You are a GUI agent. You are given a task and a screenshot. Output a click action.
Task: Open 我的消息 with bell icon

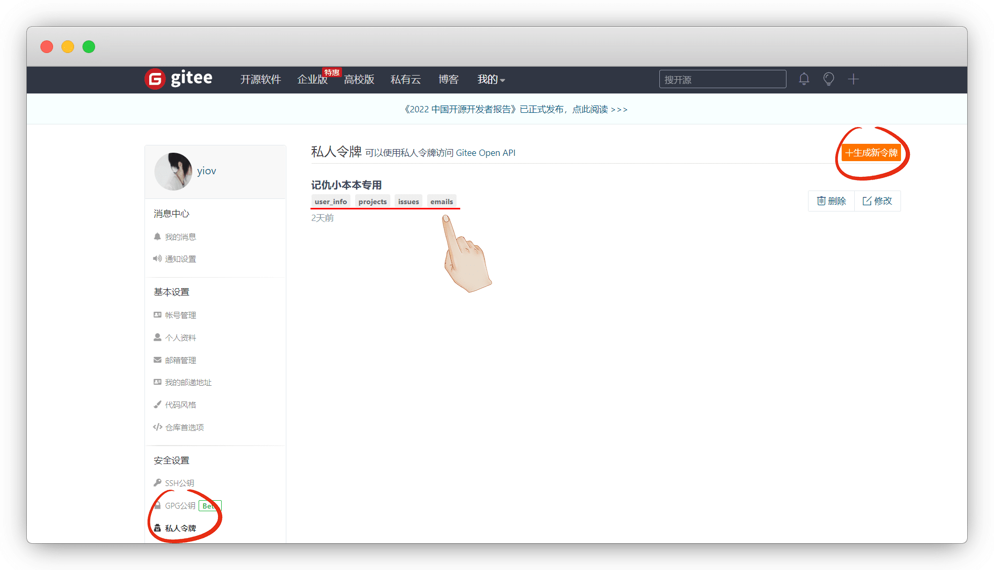(x=180, y=237)
